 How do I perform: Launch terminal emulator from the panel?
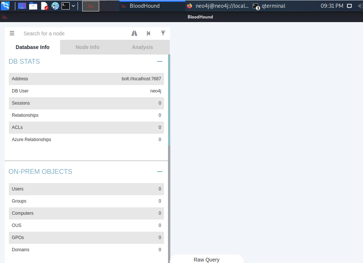[66, 6]
